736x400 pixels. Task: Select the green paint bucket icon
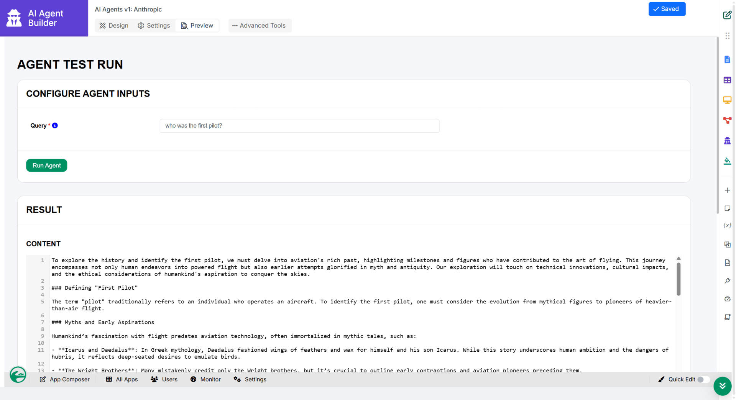click(x=727, y=161)
